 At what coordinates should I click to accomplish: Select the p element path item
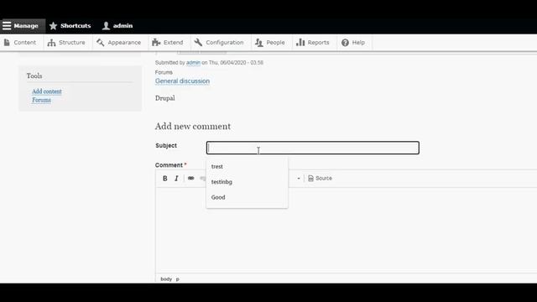tap(177, 279)
